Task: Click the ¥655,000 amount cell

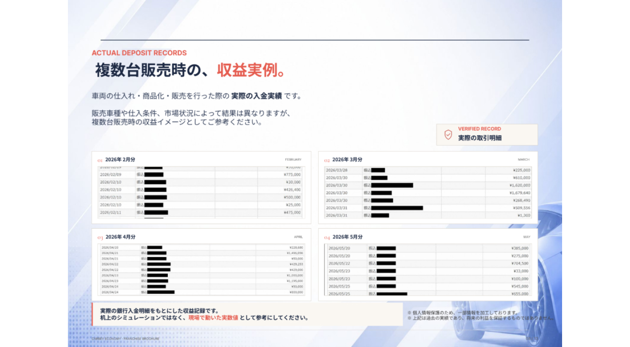Action: 520,294
